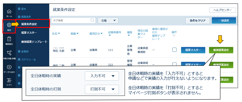The height and width of the screenshot is (102, 242).
Task: Sort by 組織 column
Action: point(75,33)
